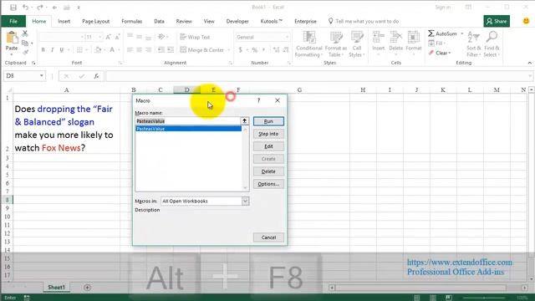Click the Insert cells icon
Screen dimensions: 535x301
tap(379, 37)
